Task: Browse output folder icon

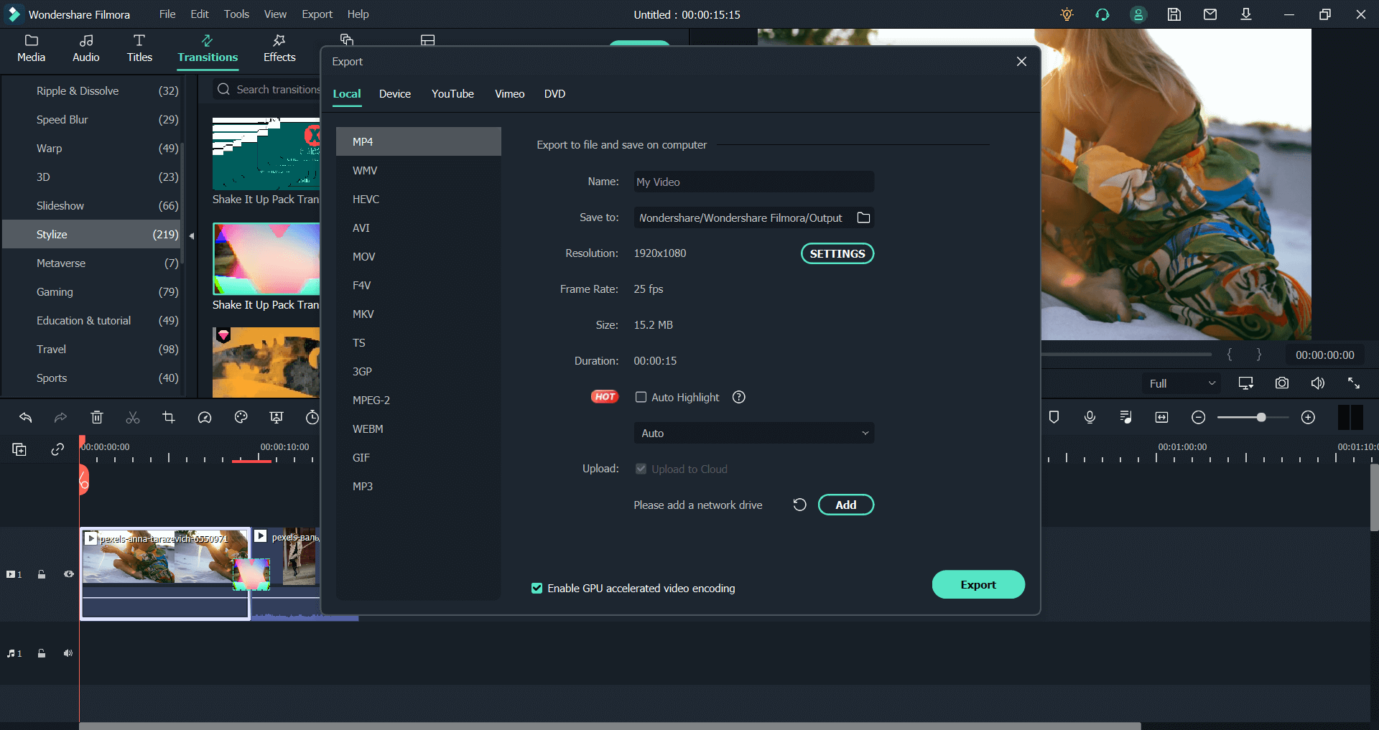Action: tap(864, 217)
